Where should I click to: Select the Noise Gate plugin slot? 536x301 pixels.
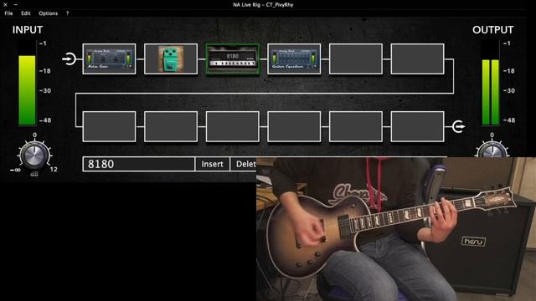point(109,59)
